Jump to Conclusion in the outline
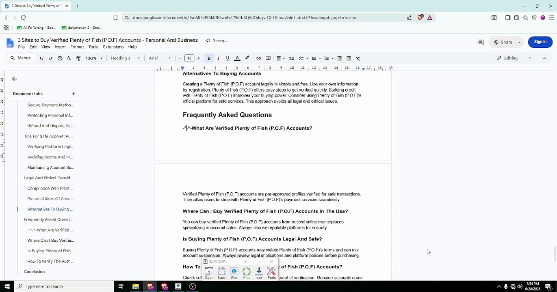This screenshot has height=292, width=557. click(35, 272)
